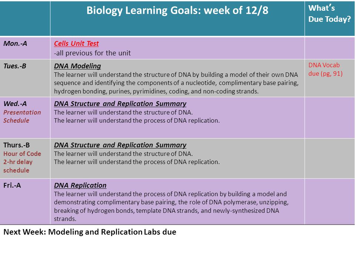Viewport: 355px width, 266px height.
Task: Select the Thurs.-B day label
Action: pyautogui.click(x=17, y=145)
